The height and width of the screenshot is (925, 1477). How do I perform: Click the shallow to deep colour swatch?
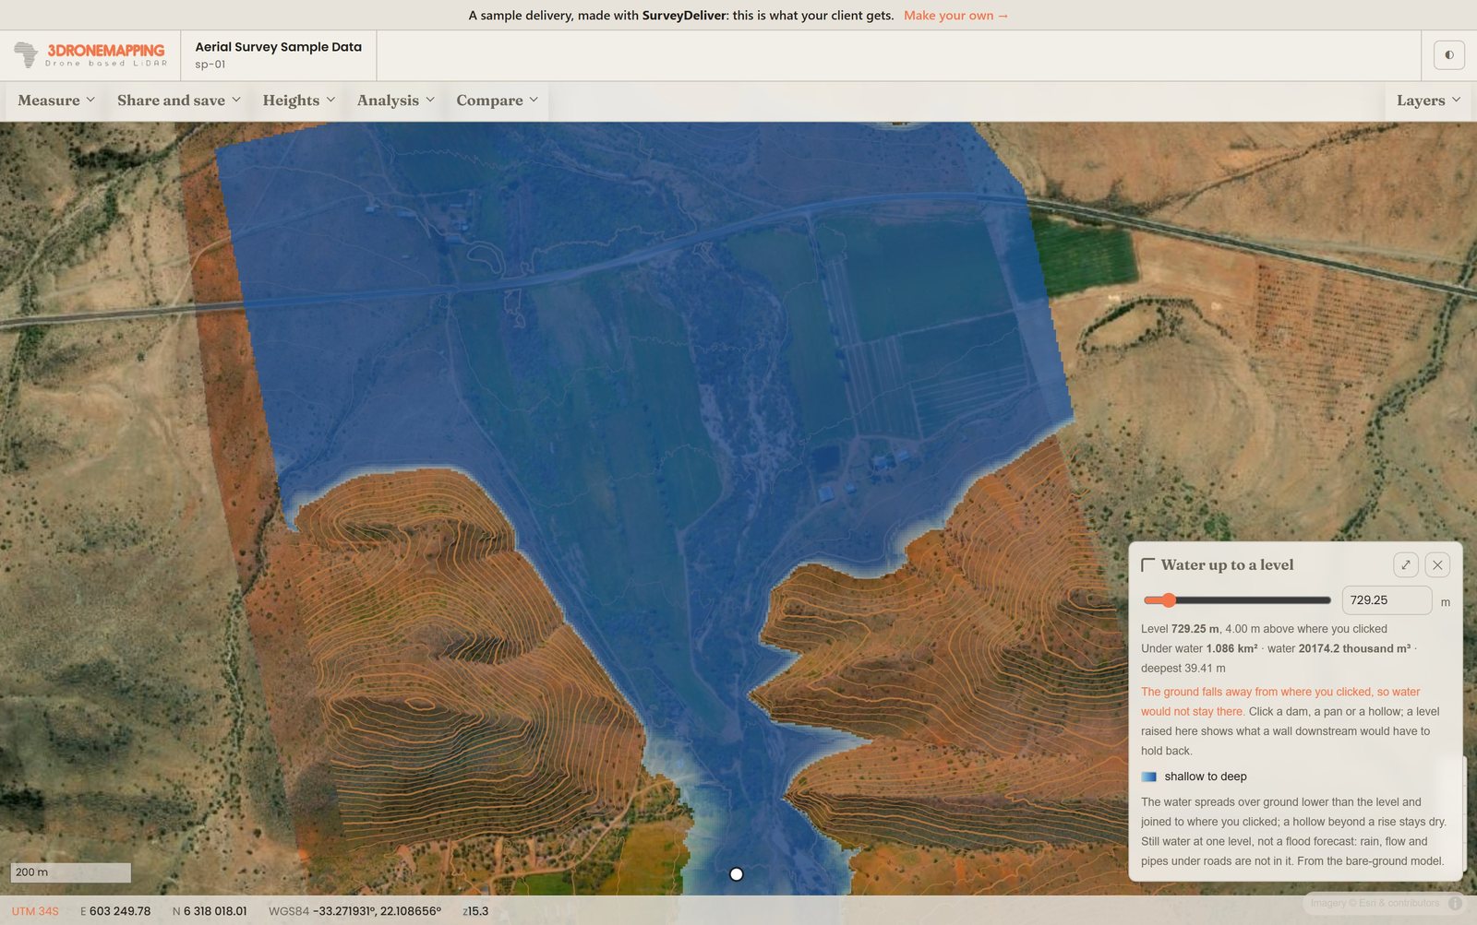1149,777
